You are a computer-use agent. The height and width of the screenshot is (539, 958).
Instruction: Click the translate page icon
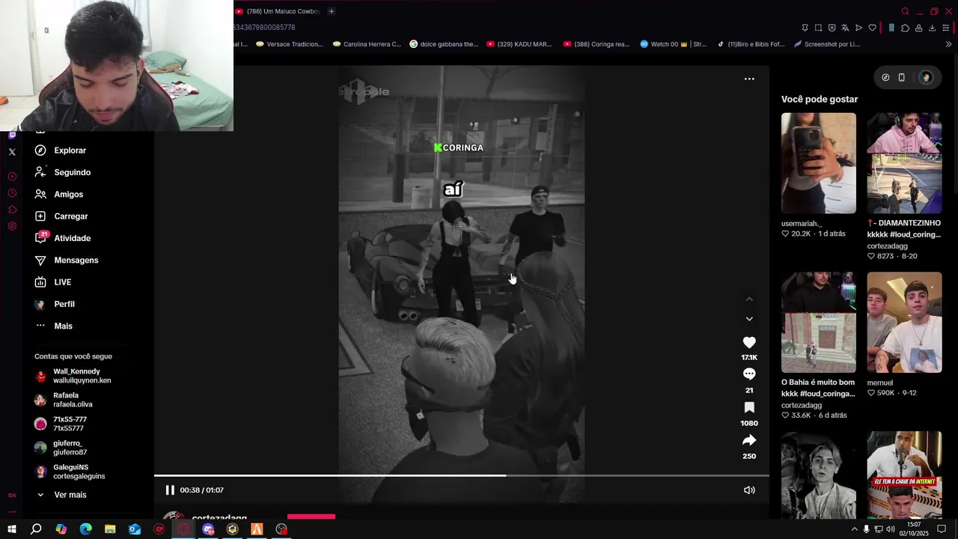pyautogui.click(x=845, y=28)
